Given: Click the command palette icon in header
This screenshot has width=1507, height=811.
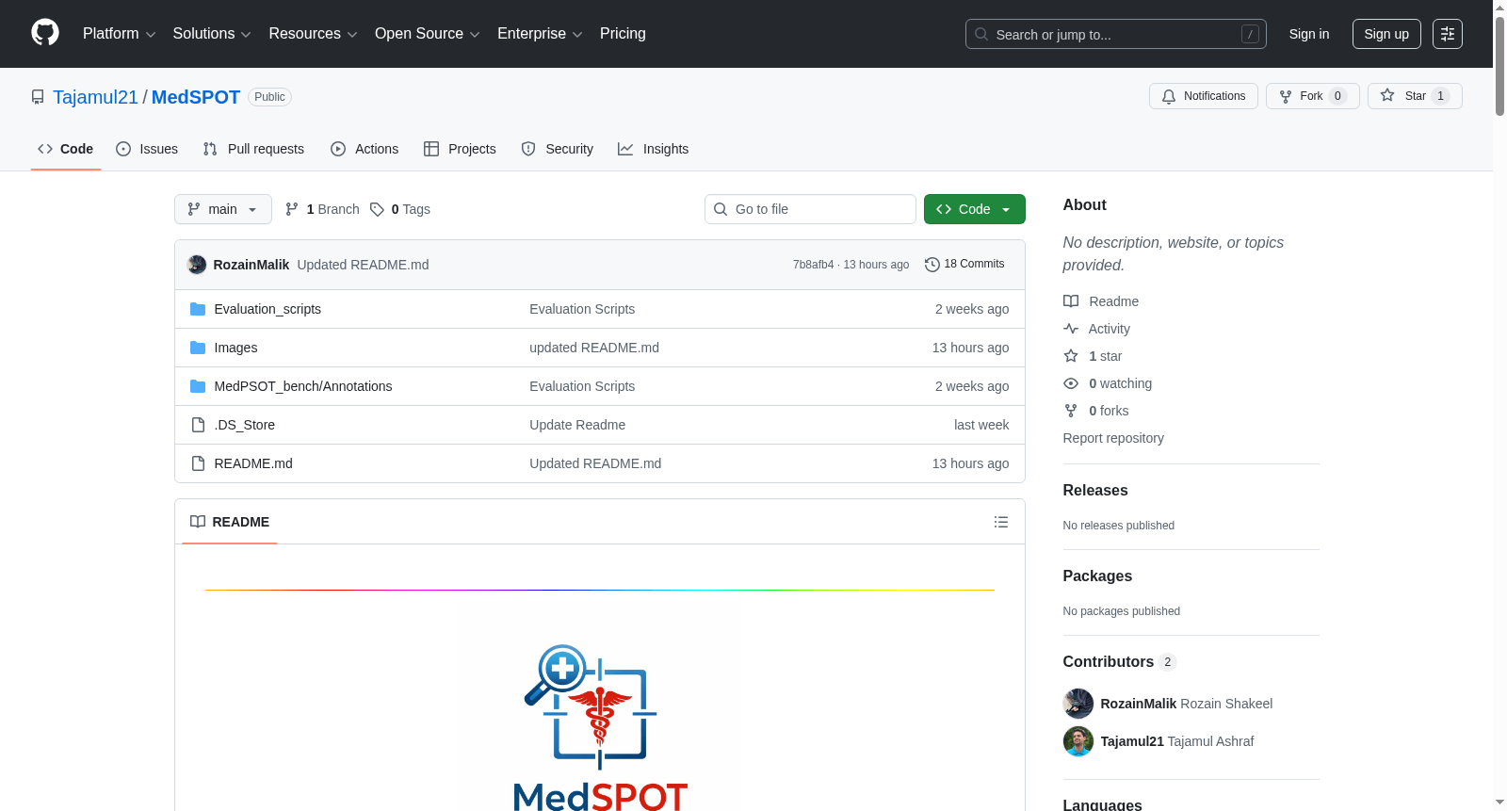Looking at the screenshot, I should coord(1447,34).
